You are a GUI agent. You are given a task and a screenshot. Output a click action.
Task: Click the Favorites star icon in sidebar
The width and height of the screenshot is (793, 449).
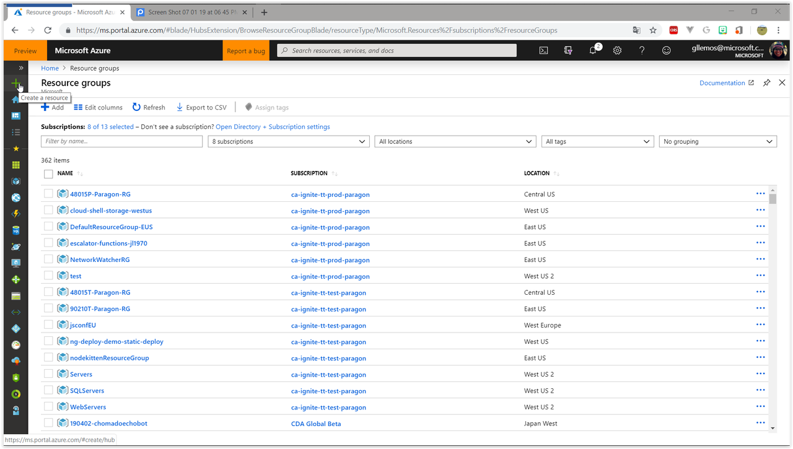coord(16,149)
